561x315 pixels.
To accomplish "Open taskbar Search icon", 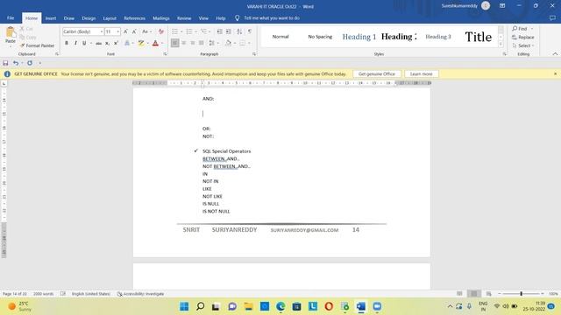I will click(201, 306).
